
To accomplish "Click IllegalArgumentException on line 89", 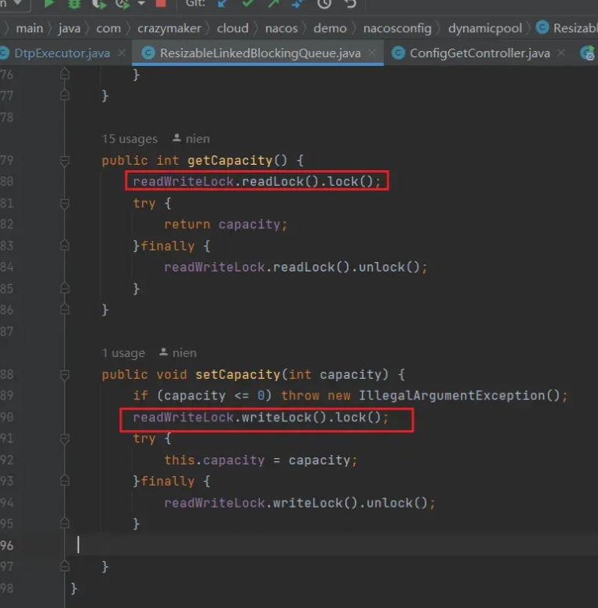I will [x=452, y=395].
